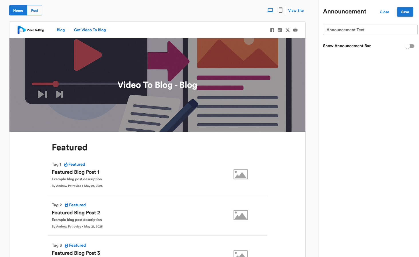The height and width of the screenshot is (257, 419).
Task: Click Featured Blog Post 1 description text
Action: pyautogui.click(x=77, y=179)
